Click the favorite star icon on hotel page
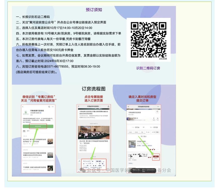 tap(157, 111)
